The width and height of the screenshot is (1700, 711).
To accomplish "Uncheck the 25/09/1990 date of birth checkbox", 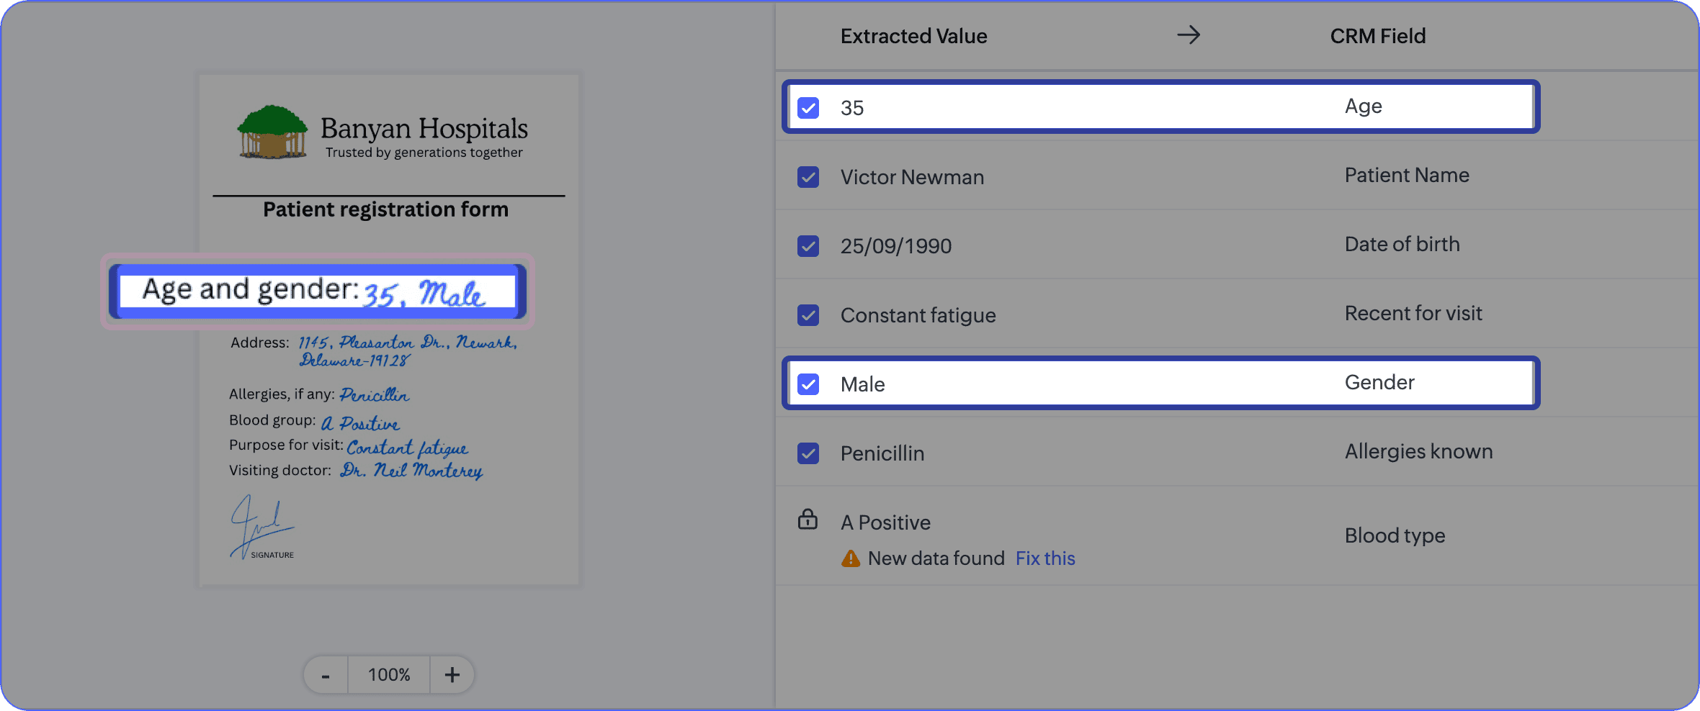I will (808, 246).
